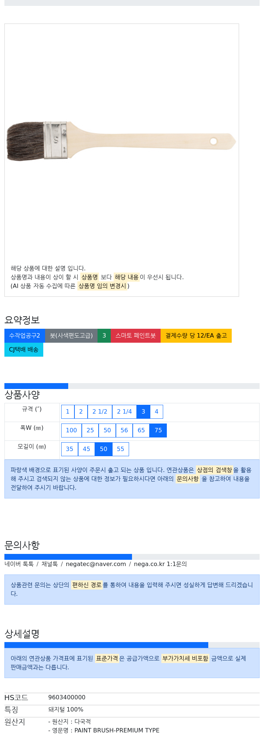Viewport: 264px width, 735px height.
Task: Choose size 2 1/2 in the 규격 row
Action: 100,412
